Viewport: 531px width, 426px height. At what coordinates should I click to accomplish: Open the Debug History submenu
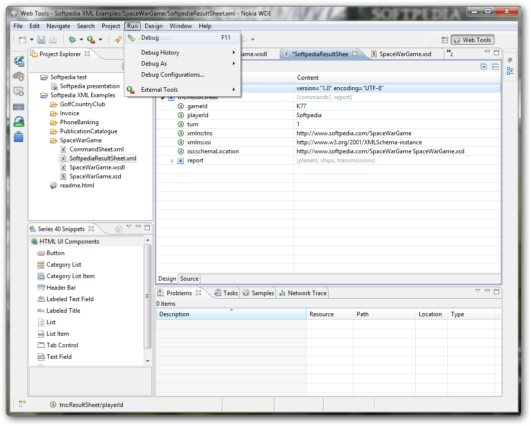pos(182,53)
